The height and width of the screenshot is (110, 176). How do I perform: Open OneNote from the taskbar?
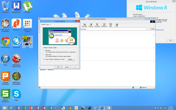[x=37, y=108]
